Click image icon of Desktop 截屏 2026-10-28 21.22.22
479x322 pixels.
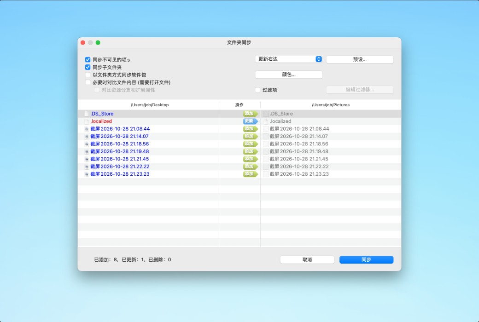87,167
